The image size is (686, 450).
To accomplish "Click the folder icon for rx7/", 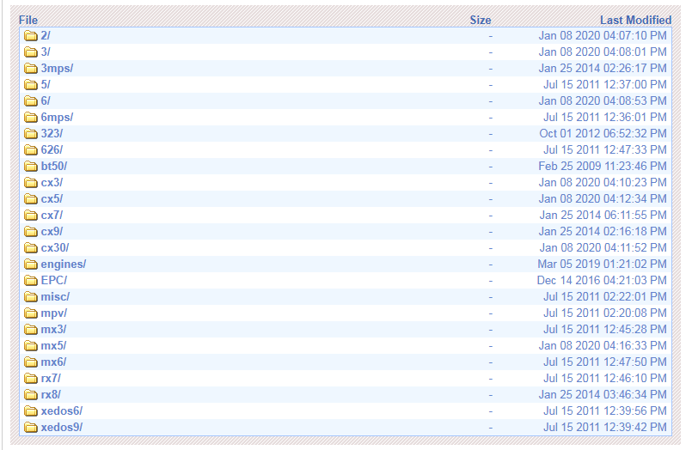I will (x=31, y=379).
